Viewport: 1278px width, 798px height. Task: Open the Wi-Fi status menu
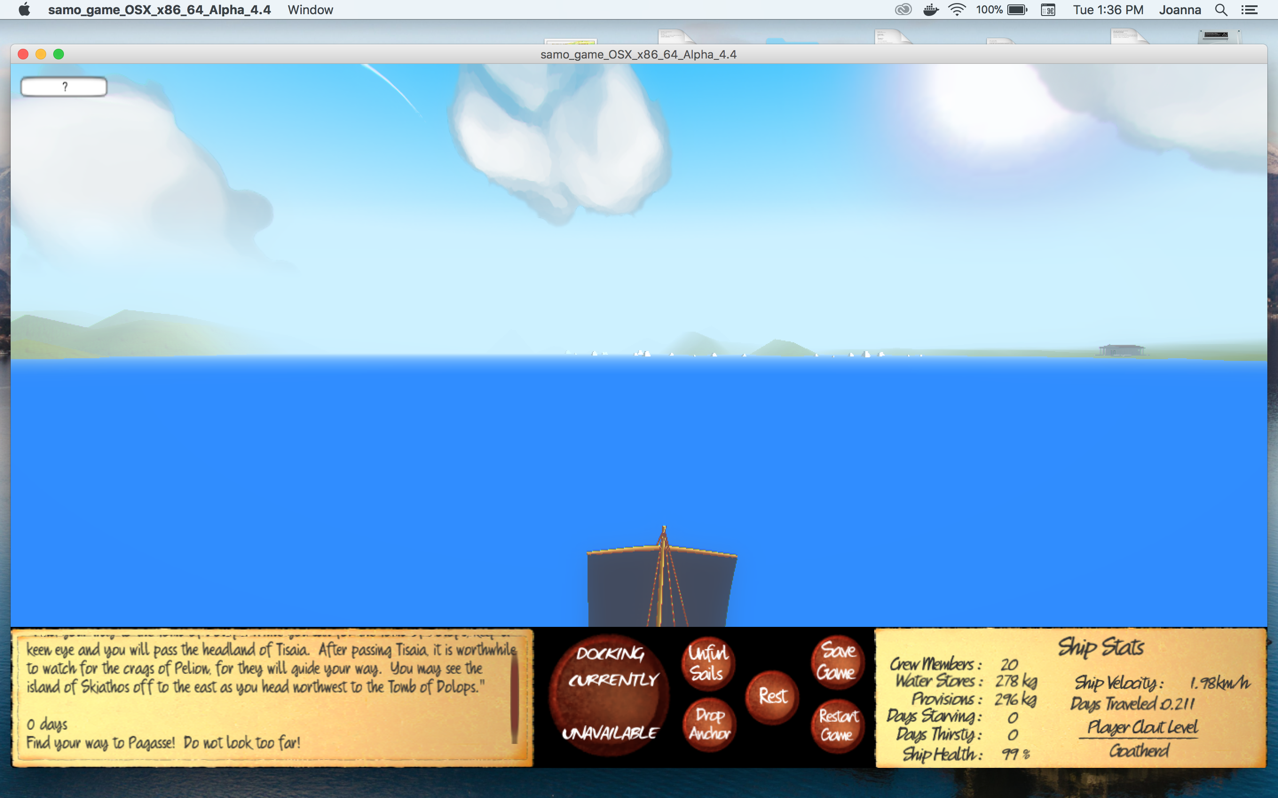tap(956, 9)
